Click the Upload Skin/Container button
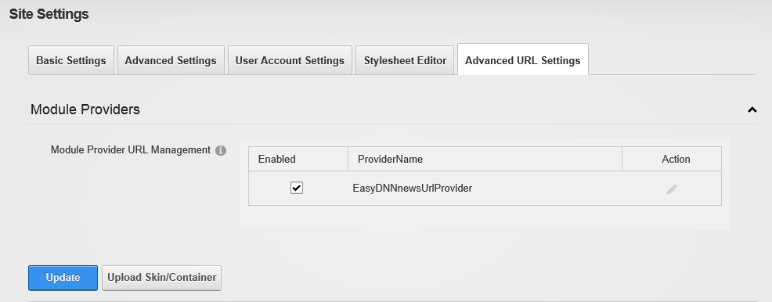This screenshot has height=302, width=772. tap(162, 278)
